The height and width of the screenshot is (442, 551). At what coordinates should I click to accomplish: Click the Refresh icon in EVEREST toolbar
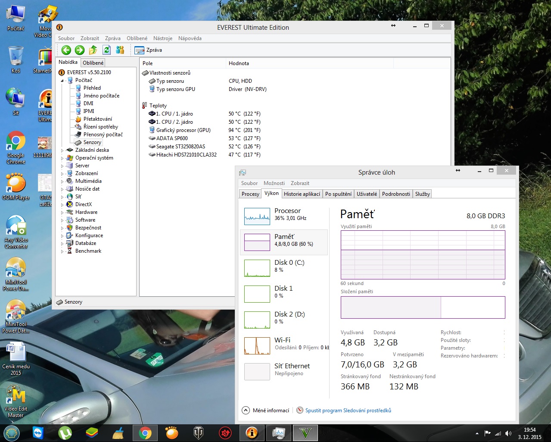coord(107,50)
